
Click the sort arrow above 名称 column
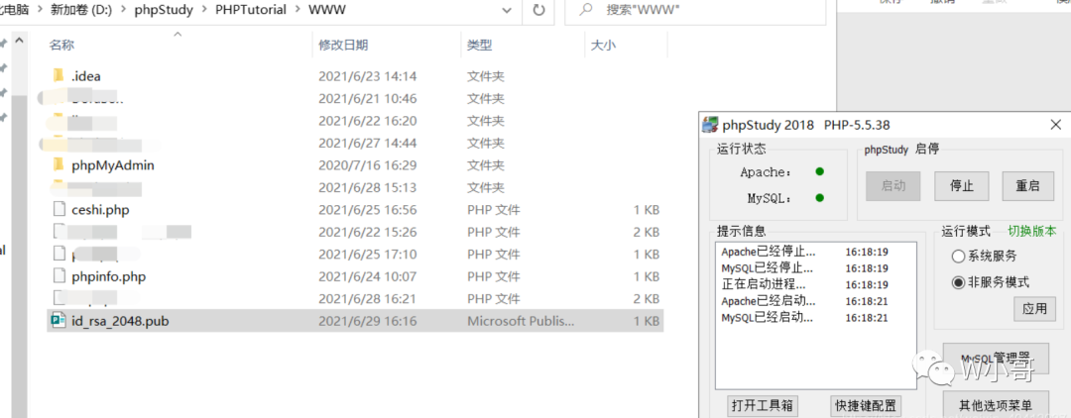(178, 33)
